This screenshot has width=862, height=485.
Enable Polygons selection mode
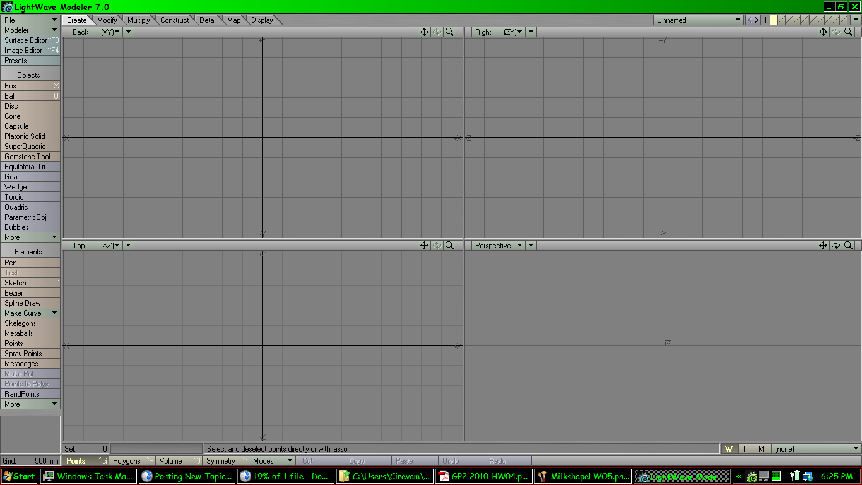pos(133,461)
